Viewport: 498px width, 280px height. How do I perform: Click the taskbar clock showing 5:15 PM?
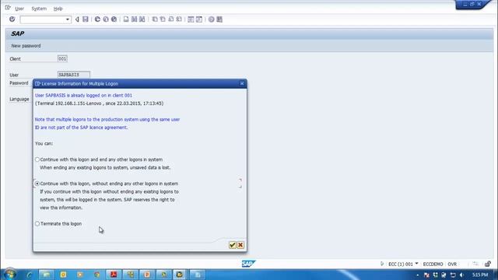(x=480, y=275)
